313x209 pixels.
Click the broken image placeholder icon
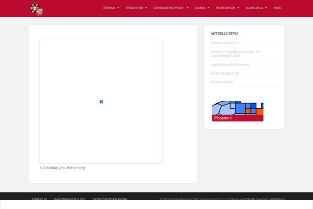click(101, 102)
